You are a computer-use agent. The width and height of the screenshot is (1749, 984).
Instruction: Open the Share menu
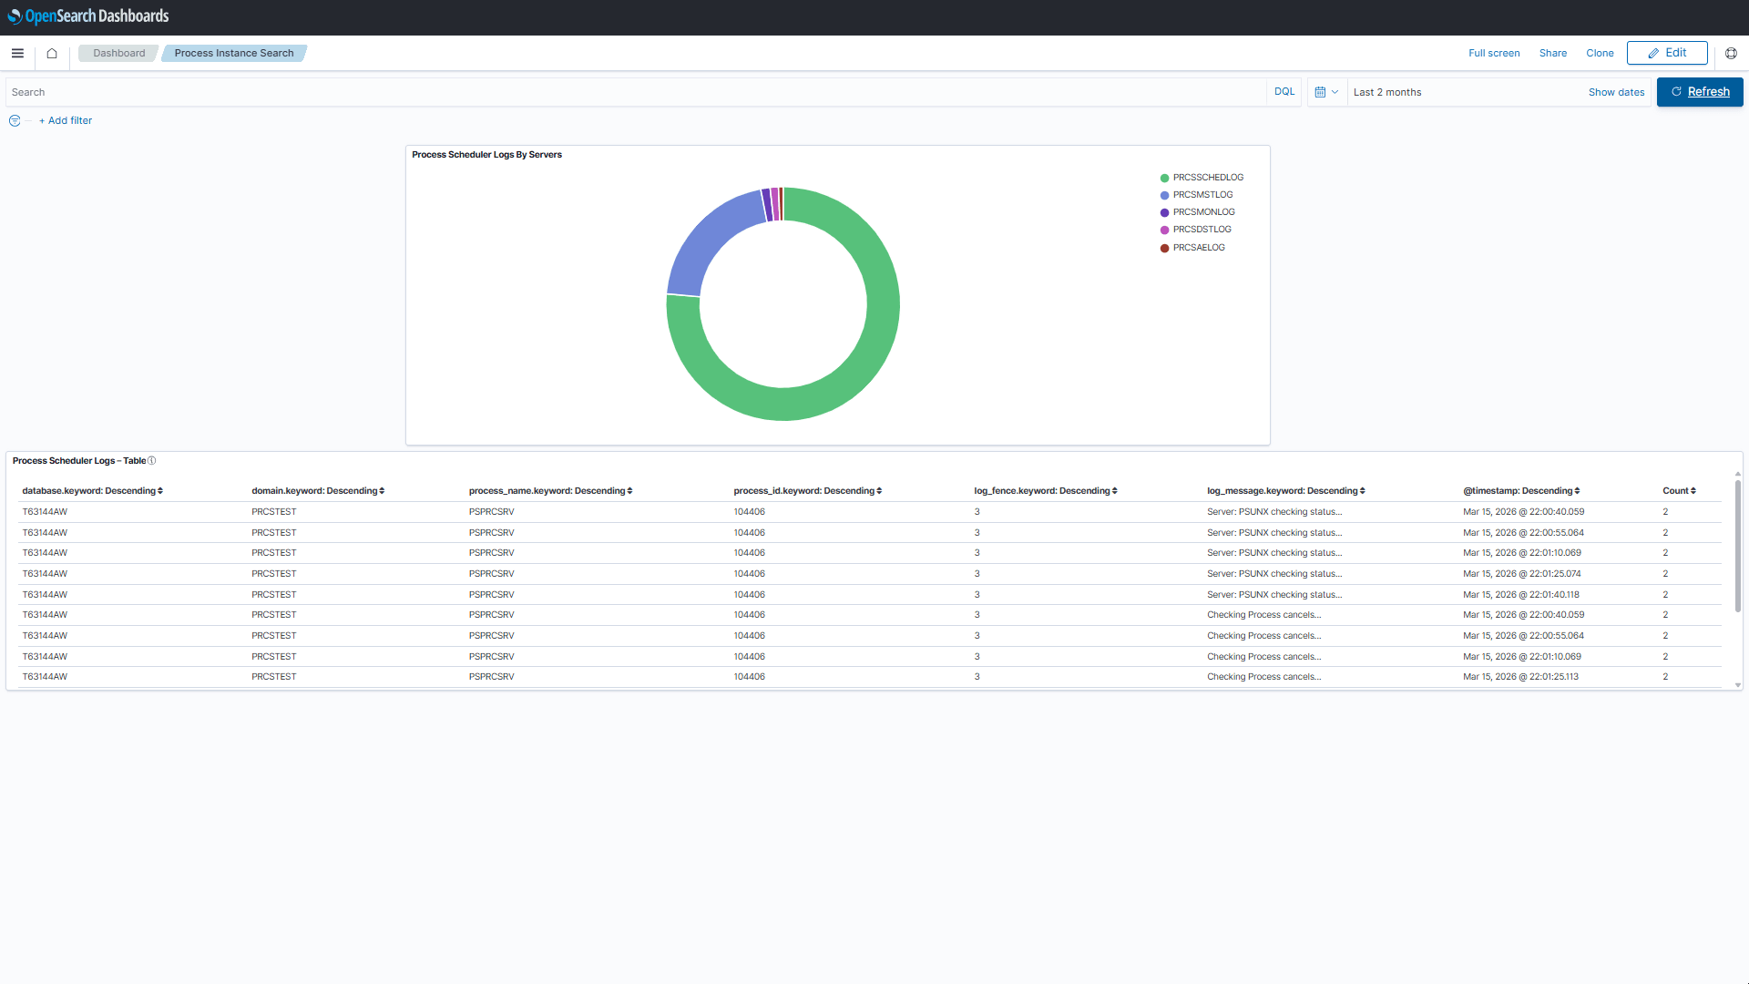(x=1553, y=53)
